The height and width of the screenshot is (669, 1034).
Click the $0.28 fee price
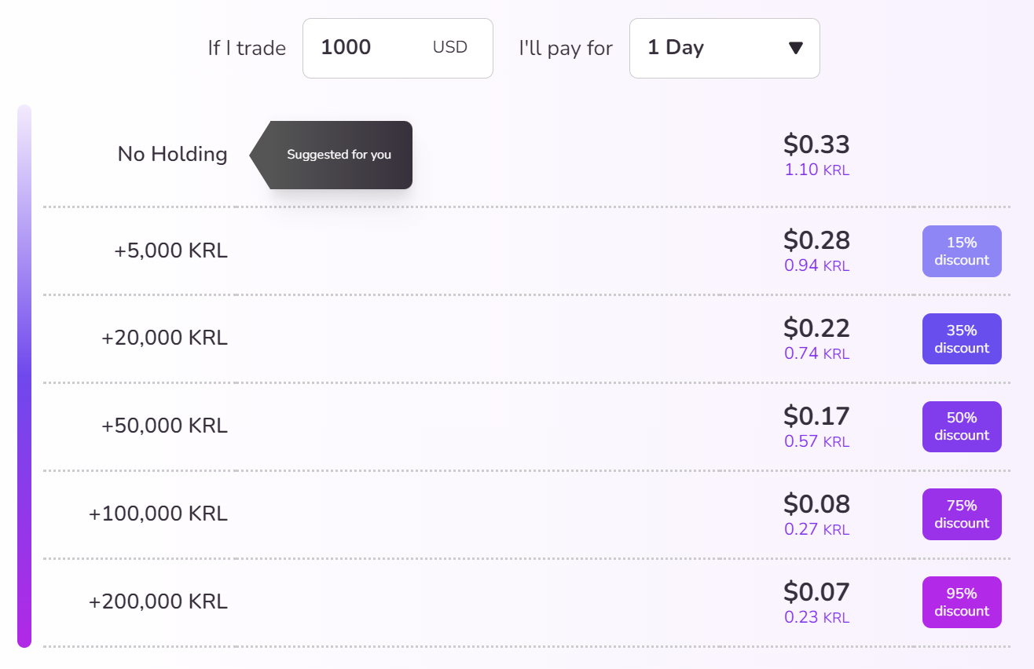(816, 241)
